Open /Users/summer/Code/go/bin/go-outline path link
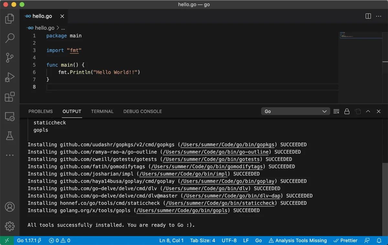This screenshot has width=388, height=245. (216, 152)
